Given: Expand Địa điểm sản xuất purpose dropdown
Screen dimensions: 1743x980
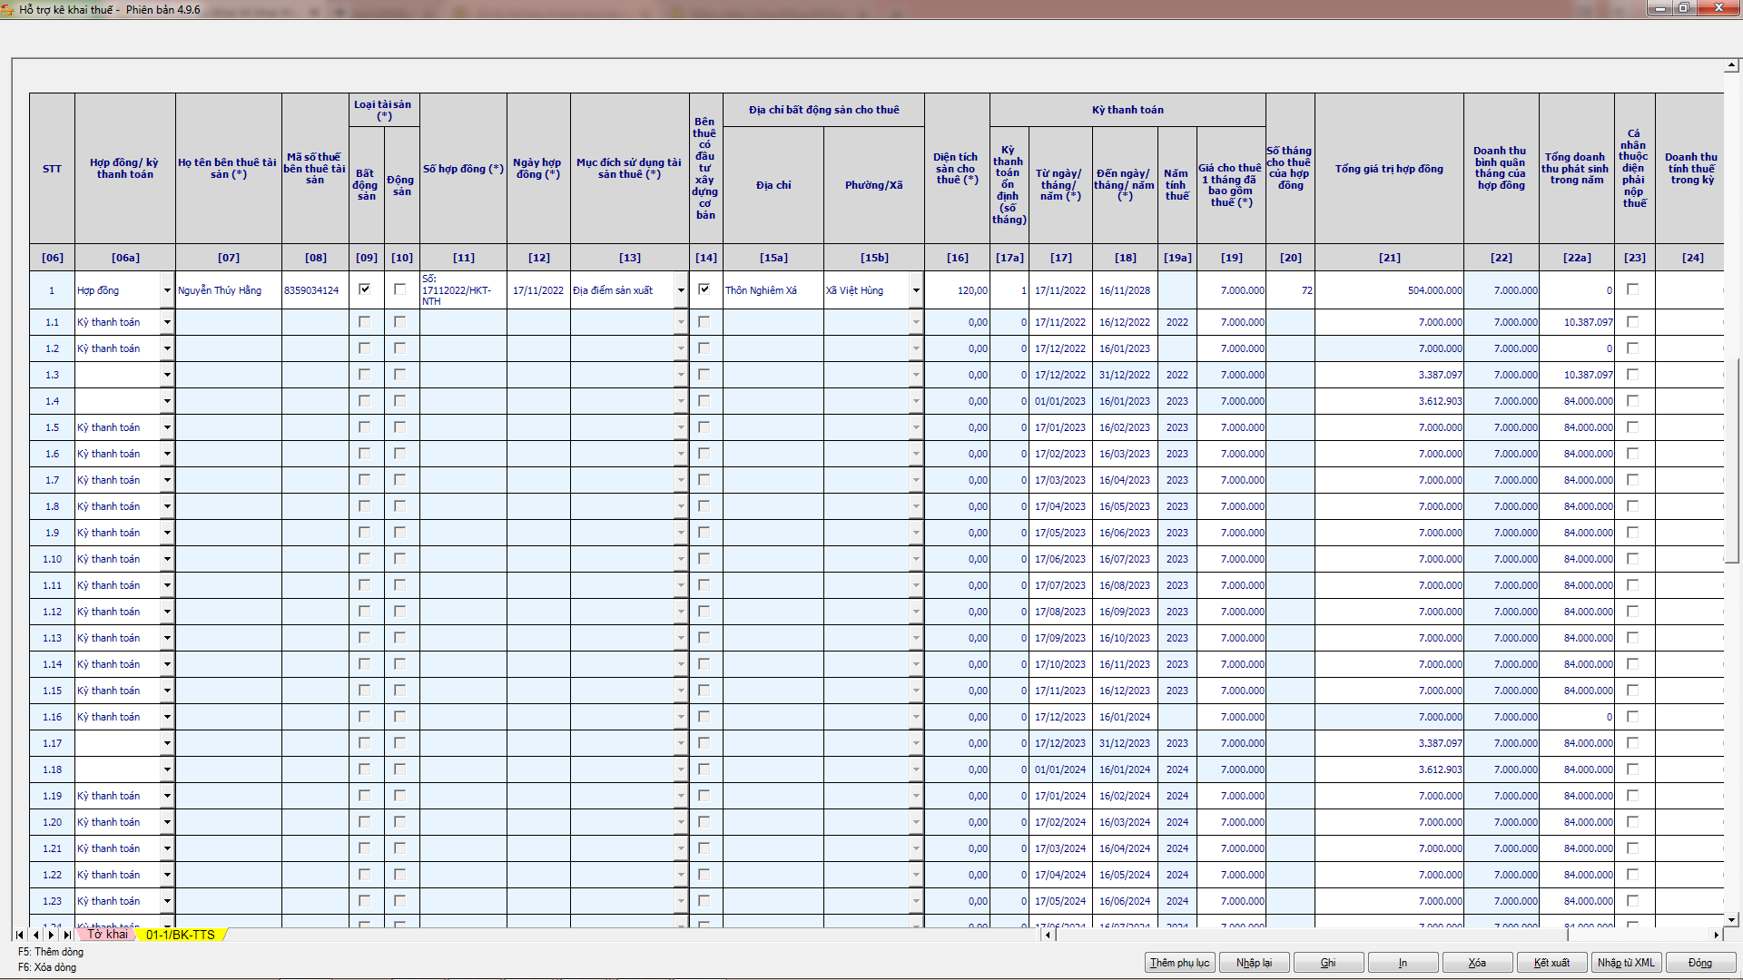Looking at the screenshot, I should pos(681,291).
